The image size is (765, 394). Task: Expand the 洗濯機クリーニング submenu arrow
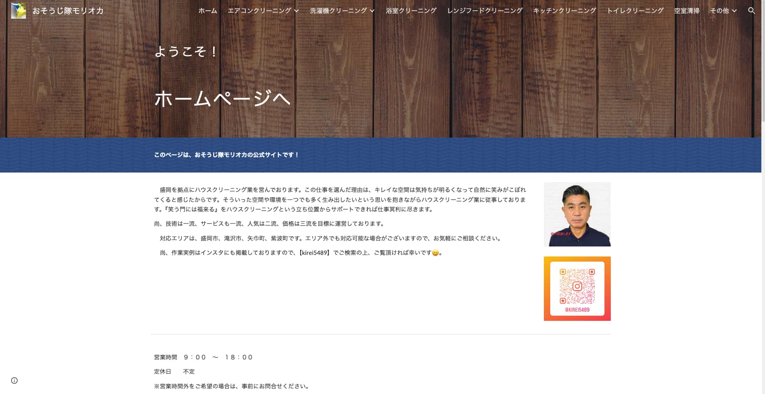click(x=372, y=11)
